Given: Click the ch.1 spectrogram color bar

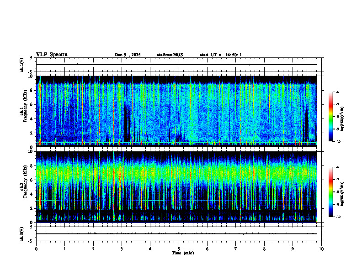Looking at the screenshot, I should click(330, 117).
